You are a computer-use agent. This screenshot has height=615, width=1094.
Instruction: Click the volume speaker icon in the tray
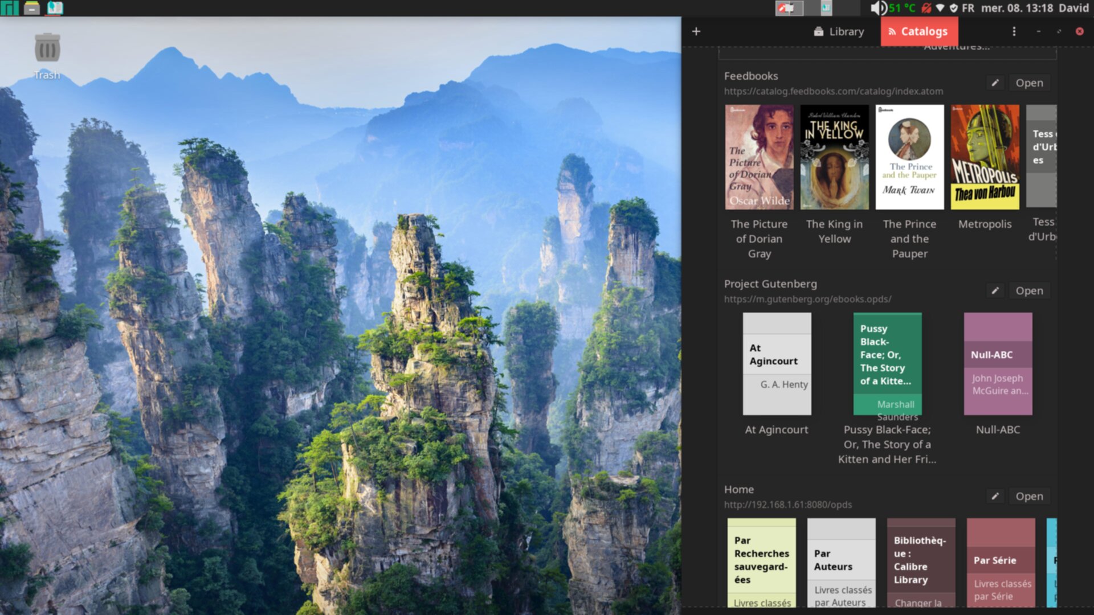878,8
